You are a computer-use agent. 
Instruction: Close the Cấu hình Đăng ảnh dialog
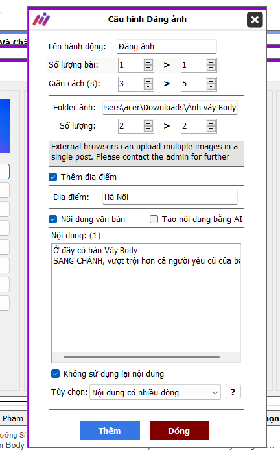click(x=255, y=19)
